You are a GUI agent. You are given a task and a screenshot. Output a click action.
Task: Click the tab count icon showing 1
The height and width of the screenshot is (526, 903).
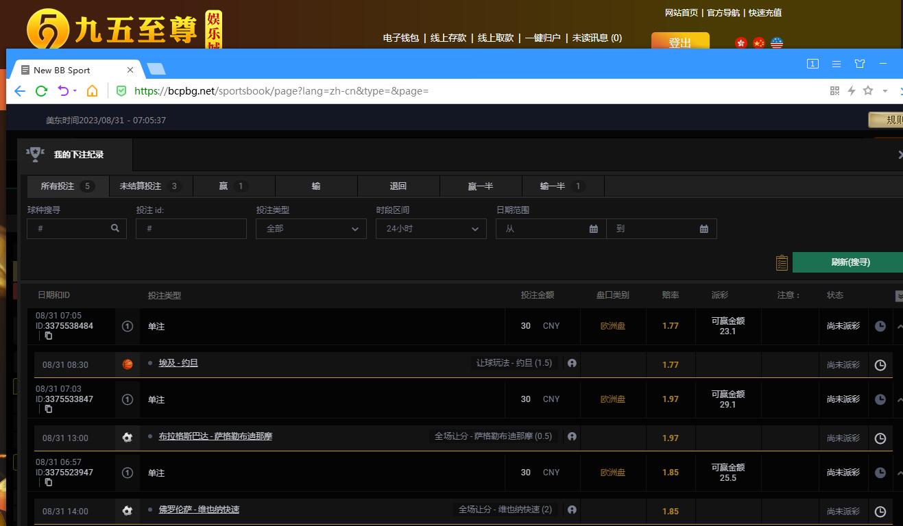click(812, 64)
